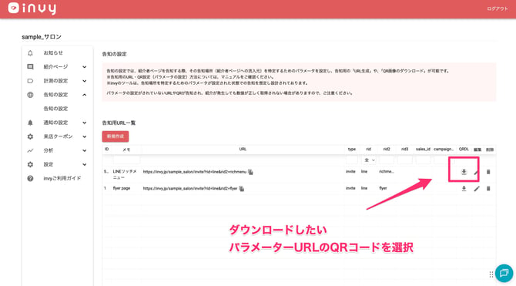516x286 pixels.
Task: Focus the rid3 filter input field
Action: pyautogui.click(x=405, y=160)
